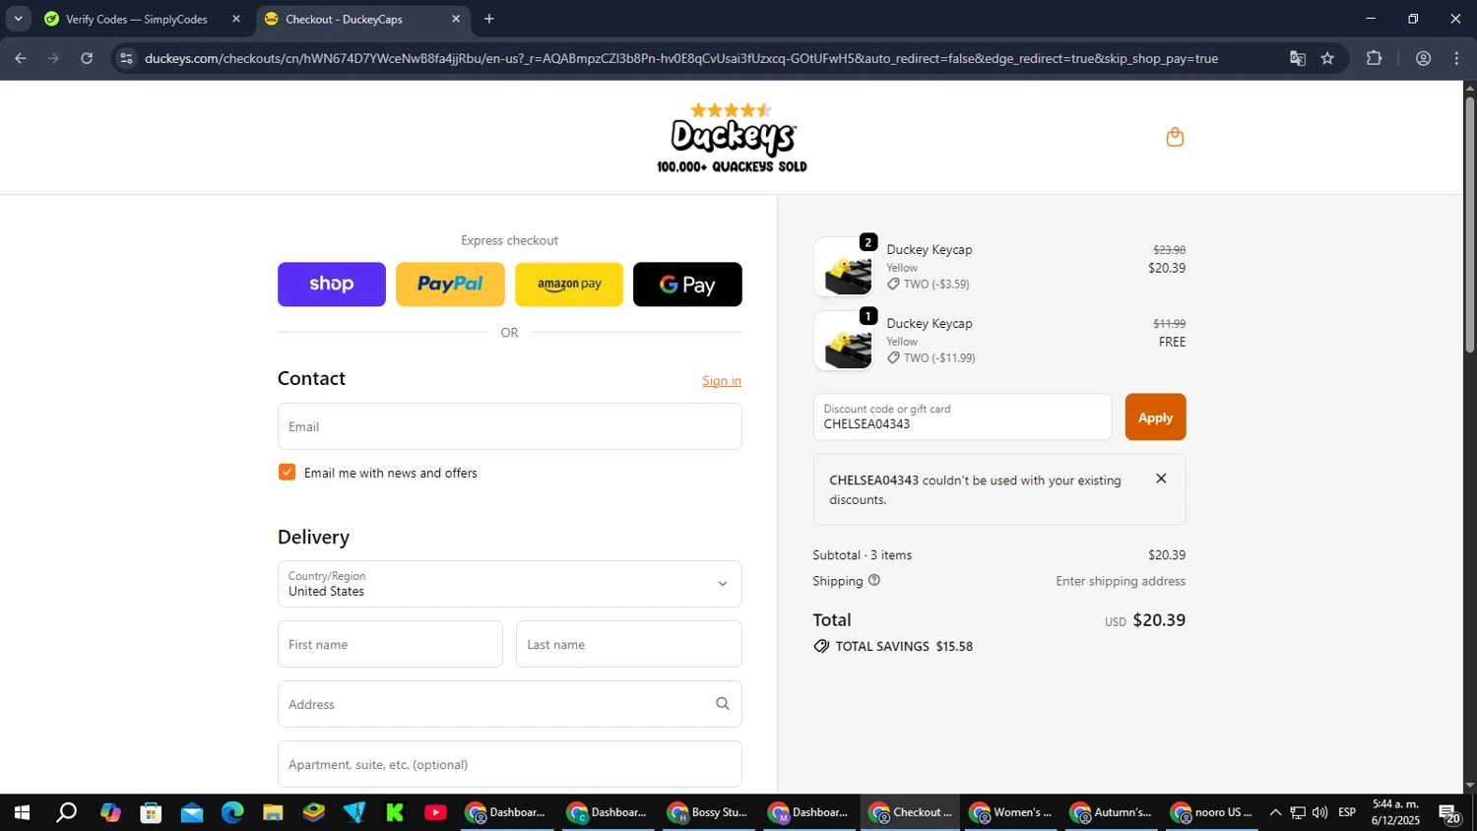Click the Duckeys logo
Image resolution: width=1477 pixels, height=831 pixels.
pos(732,138)
